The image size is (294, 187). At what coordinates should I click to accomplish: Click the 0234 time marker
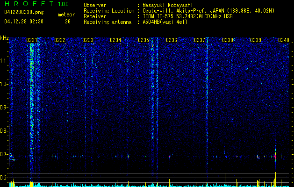(x=115, y=40)
